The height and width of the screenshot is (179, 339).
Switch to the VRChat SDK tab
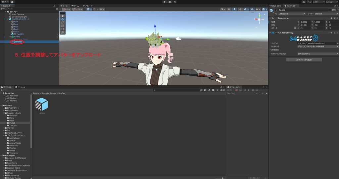pos(275,6)
